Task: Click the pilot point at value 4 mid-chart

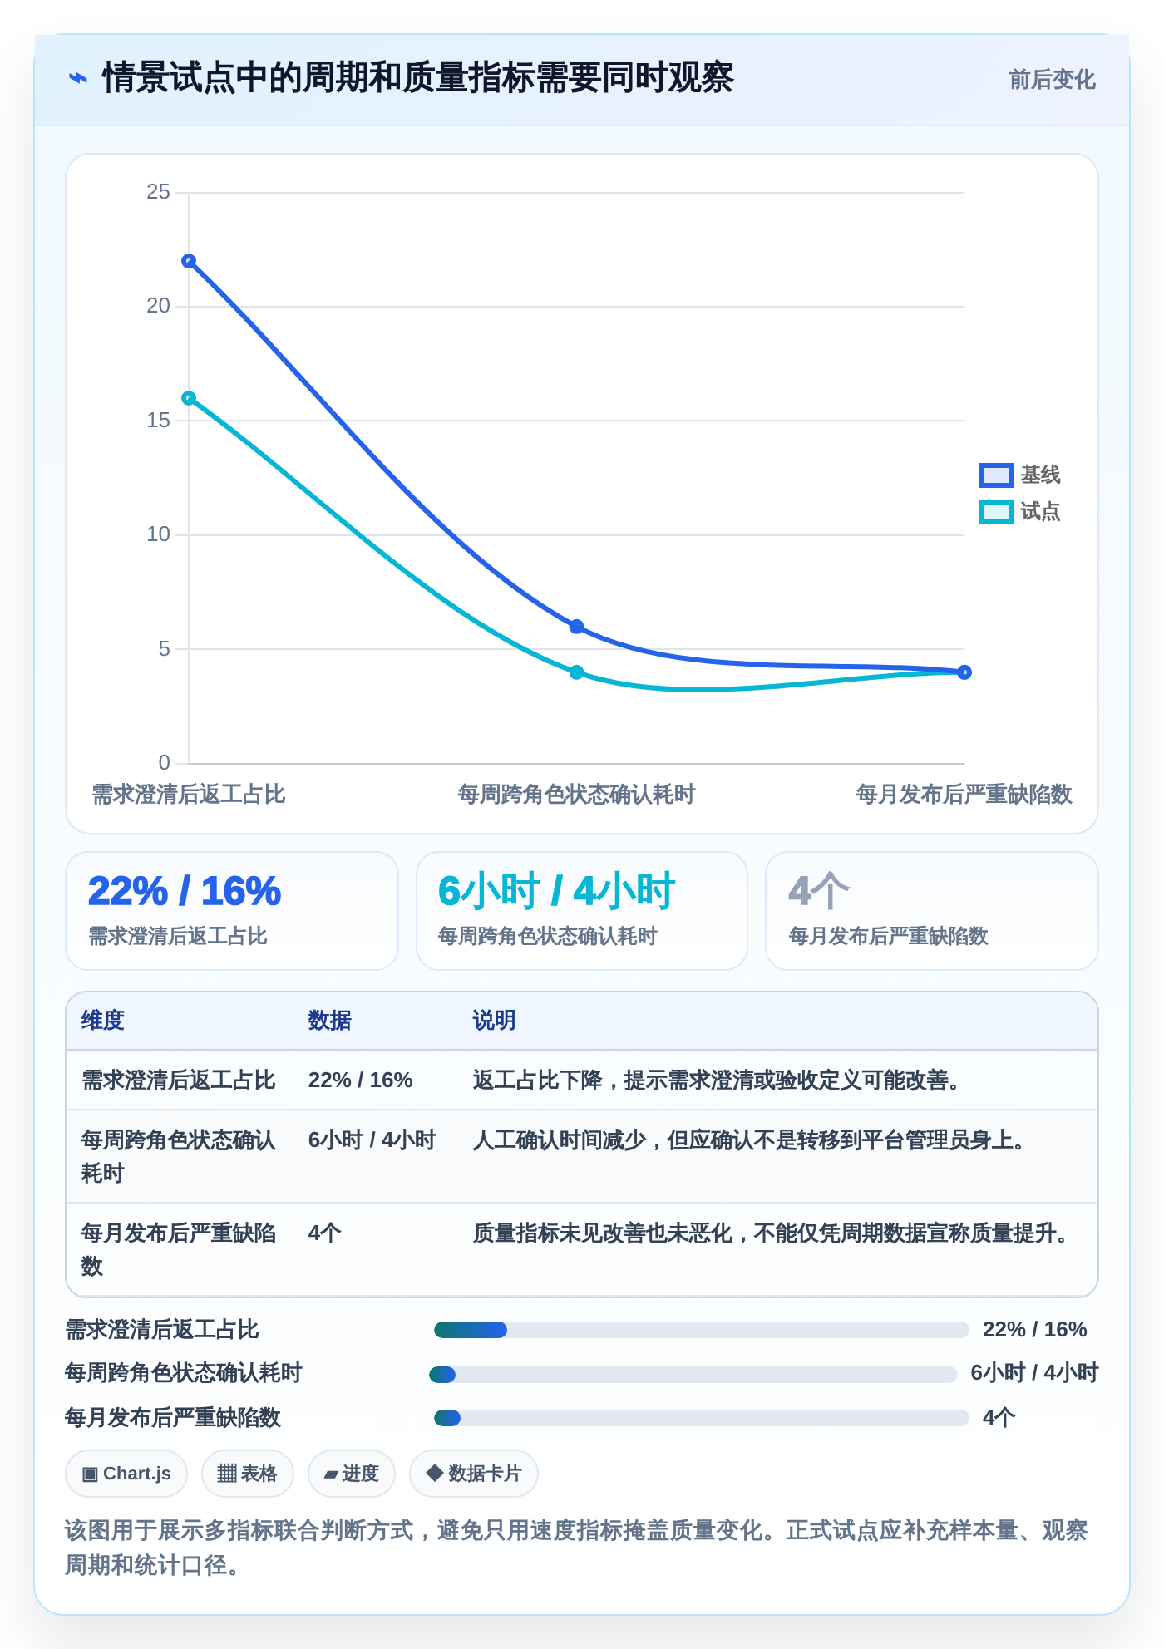Action: point(576,672)
